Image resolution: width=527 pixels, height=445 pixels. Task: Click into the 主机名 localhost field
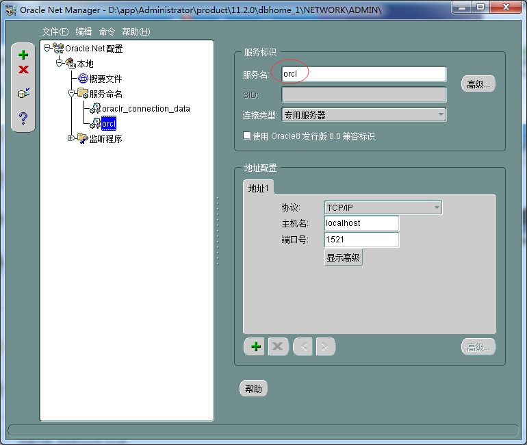361,223
